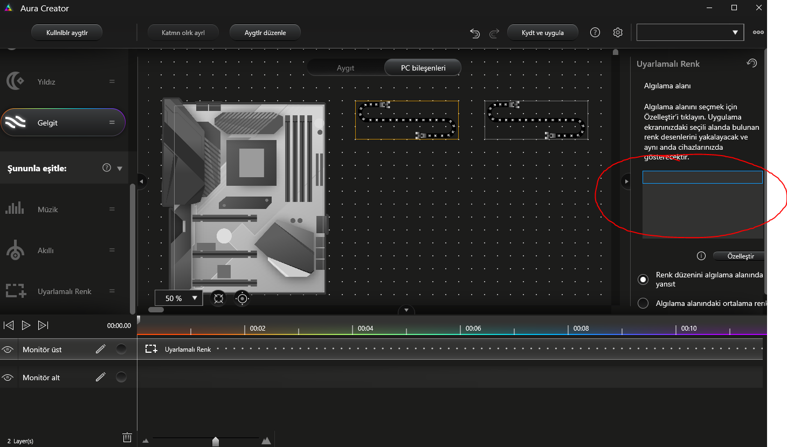
Task: Collapse the canvas with the bottom down-arrow
Action: tap(406, 310)
